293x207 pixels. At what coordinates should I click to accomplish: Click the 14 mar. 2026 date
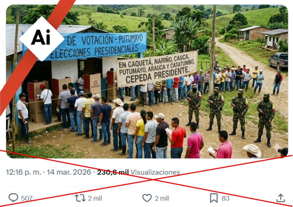pyautogui.click(x=69, y=172)
